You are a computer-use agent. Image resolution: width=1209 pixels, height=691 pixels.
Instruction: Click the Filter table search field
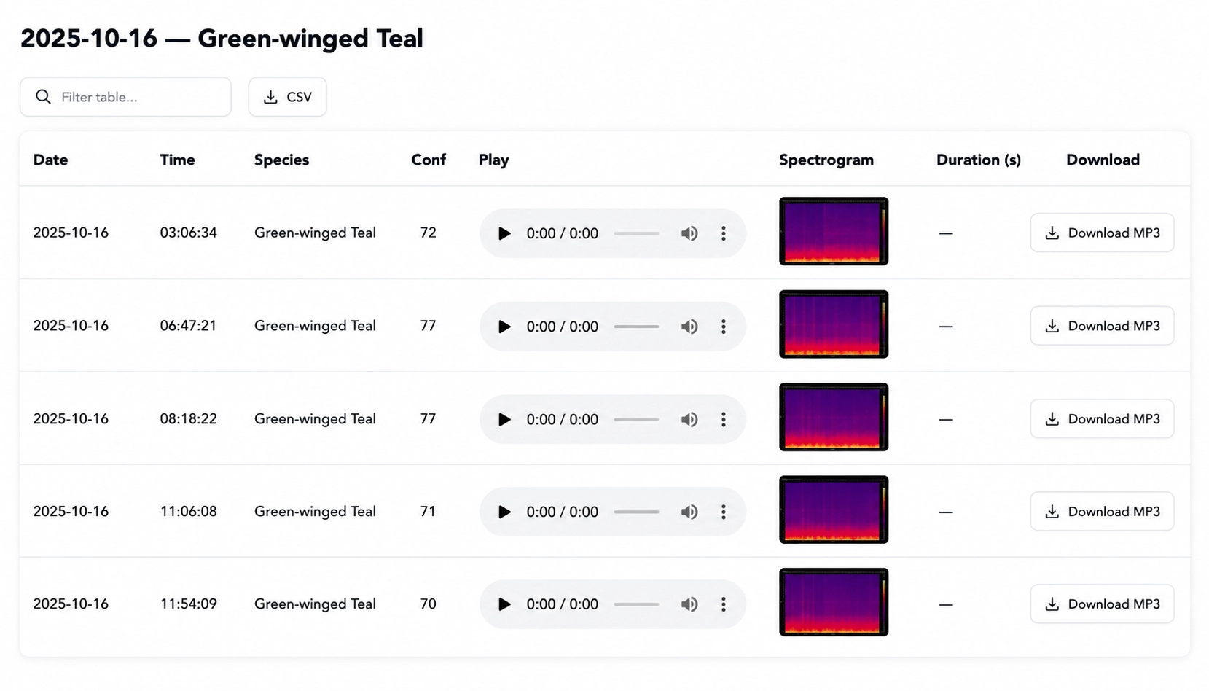pyautogui.click(x=125, y=97)
